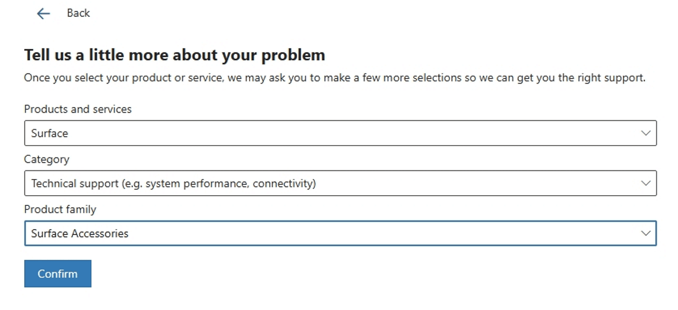Viewport: 678px width, 310px height.
Task: Click the 'Surface' value in first dropdown
Action: click(50, 133)
